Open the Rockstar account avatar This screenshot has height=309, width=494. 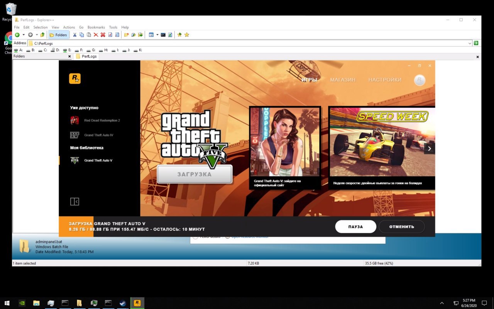[x=420, y=80]
